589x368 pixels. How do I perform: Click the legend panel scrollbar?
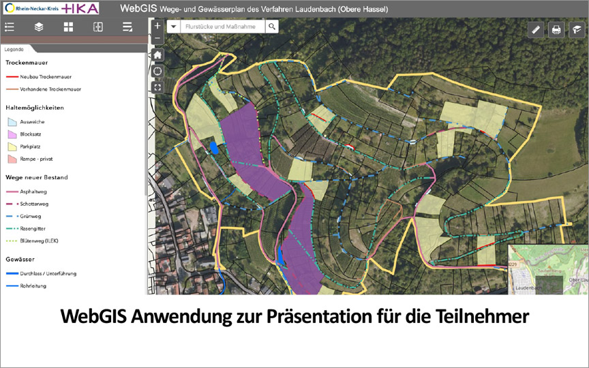point(146,124)
